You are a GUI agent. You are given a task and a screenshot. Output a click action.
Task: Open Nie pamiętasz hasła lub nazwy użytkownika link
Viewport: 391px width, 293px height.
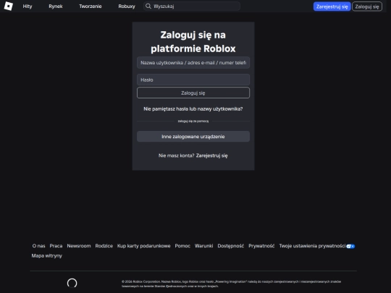[x=193, y=109]
